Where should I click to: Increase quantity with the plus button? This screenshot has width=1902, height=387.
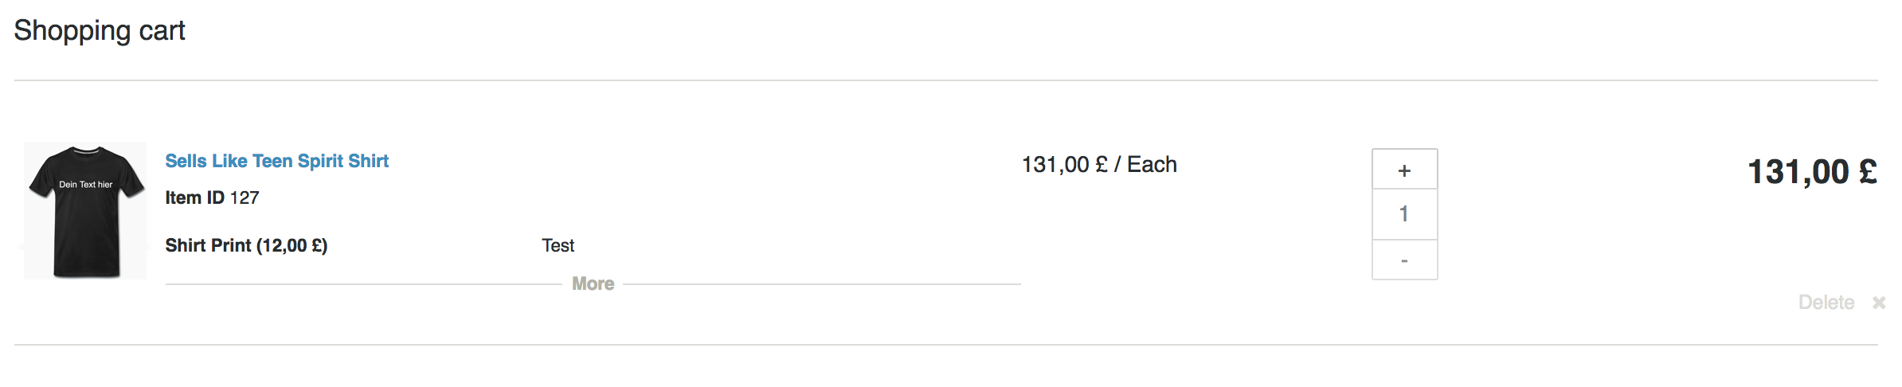click(x=1404, y=170)
